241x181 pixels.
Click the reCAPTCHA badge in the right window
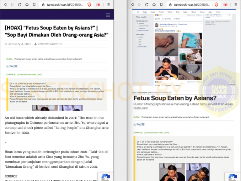tap(233, 177)
